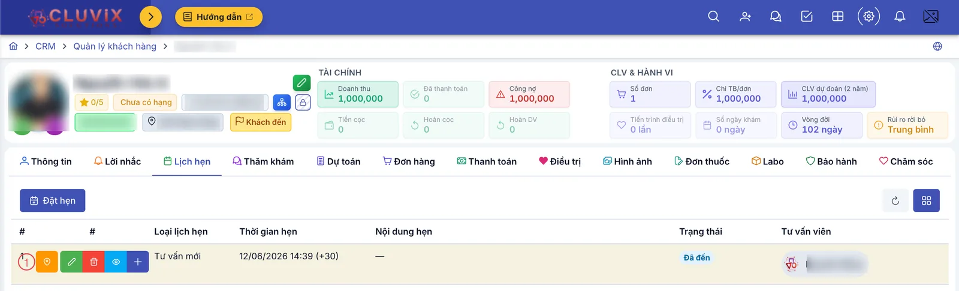
Task: Click the Rủi ro rời bỏ Trung bình card
Action: click(907, 125)
